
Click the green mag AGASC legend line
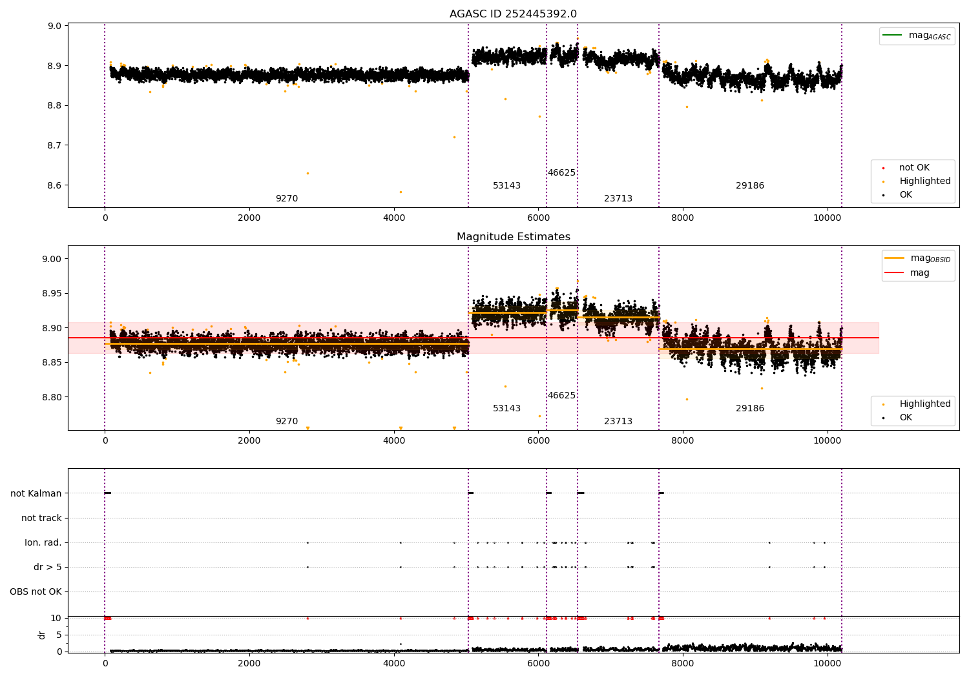(892, 35)
